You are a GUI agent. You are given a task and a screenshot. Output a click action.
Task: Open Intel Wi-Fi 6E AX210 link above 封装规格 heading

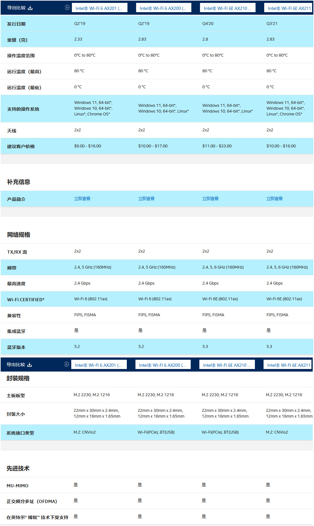(227, 365)
